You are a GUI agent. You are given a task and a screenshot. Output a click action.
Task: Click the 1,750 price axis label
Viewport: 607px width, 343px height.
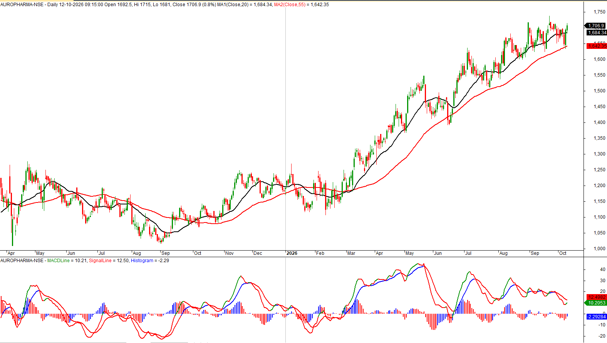pos(599,12)
